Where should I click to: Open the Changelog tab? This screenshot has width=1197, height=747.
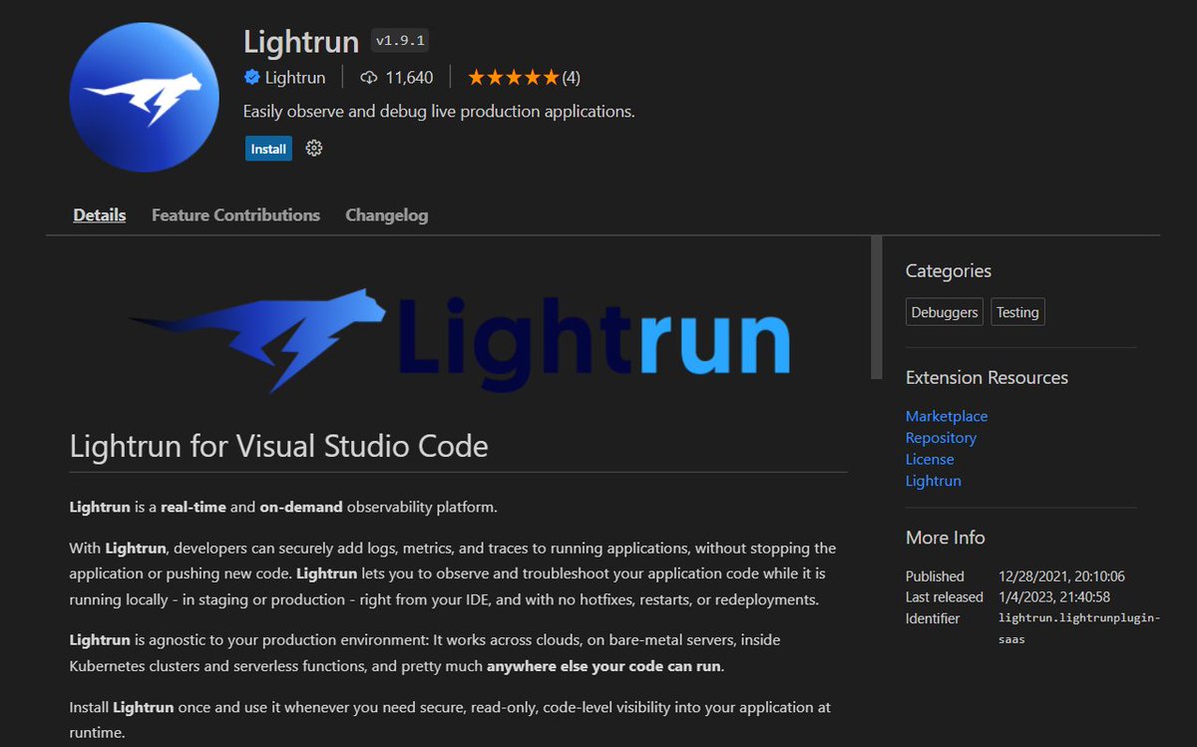tap(386, 214)
